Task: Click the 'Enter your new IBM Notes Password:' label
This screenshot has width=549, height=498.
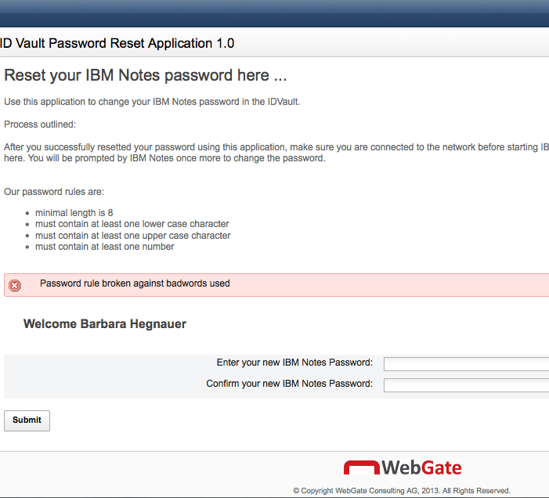Action: tap(294, 363)
